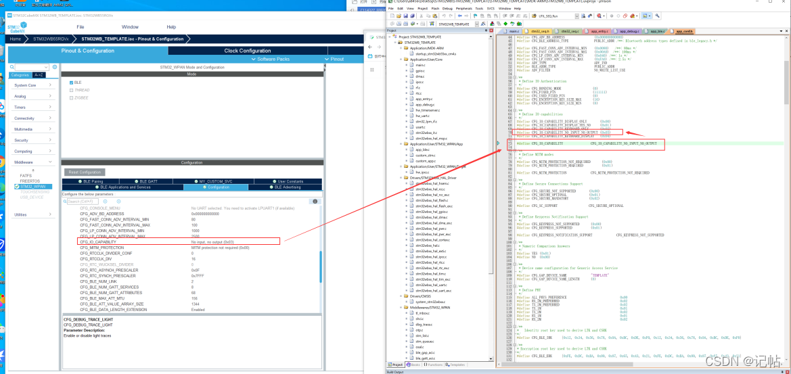Expand the Analog category
The width and height of the screenshot is (791, 374).
(x=33, y=96)
